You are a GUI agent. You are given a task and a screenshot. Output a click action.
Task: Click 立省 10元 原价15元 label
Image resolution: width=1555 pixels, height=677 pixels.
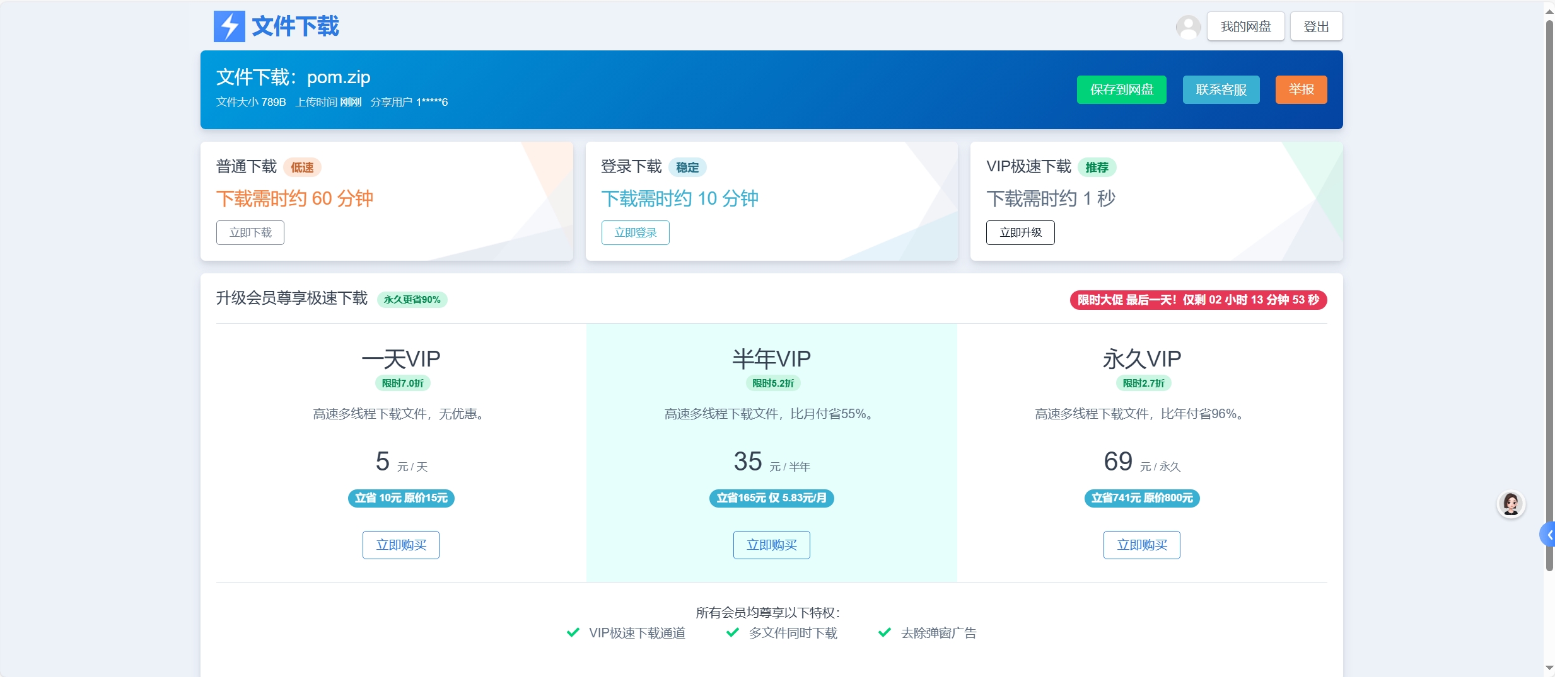[401, 498]
